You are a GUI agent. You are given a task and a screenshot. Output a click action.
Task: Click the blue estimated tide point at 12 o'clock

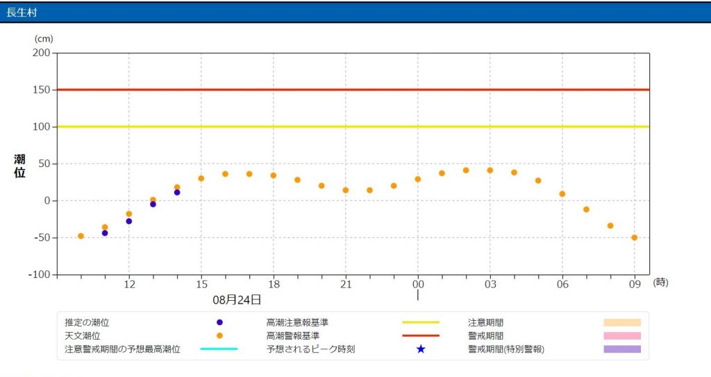128,221
